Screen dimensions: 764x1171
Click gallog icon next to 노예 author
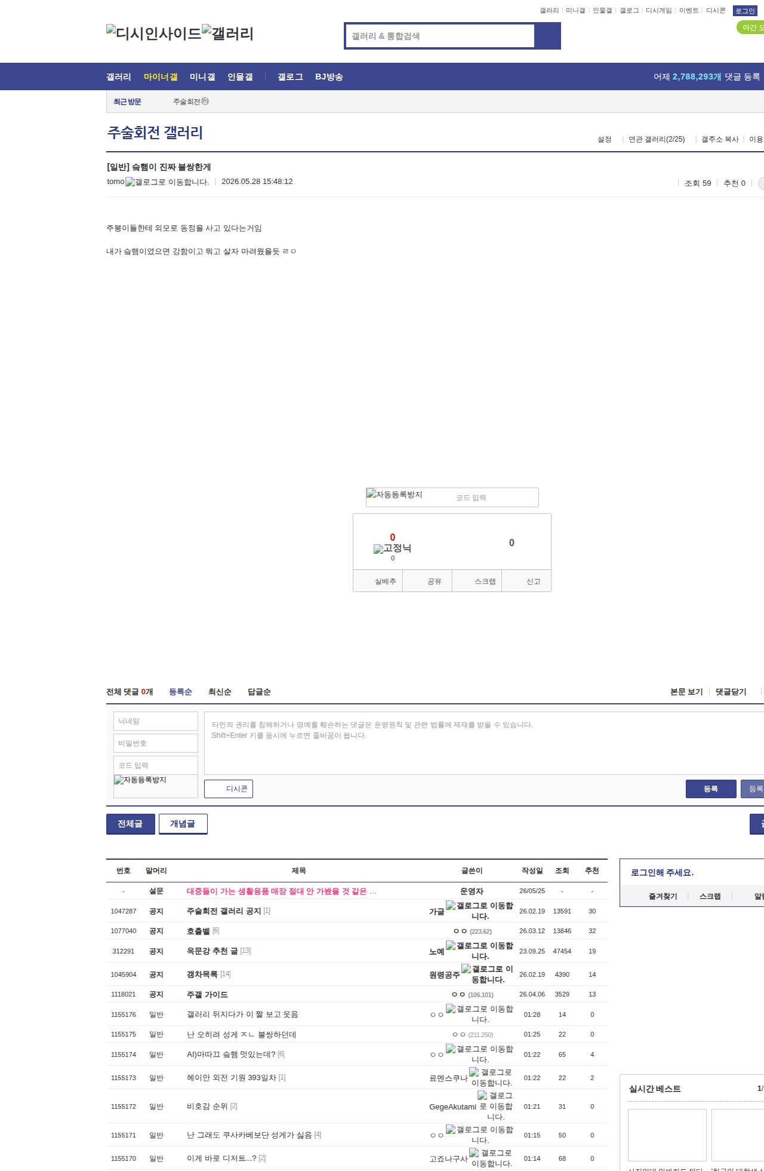coord(479,951)
